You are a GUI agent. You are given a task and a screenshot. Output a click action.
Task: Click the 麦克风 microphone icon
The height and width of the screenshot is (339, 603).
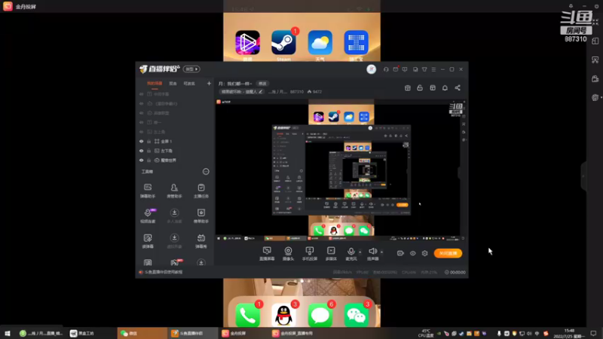pyautogui.click(x=350, y=252)
